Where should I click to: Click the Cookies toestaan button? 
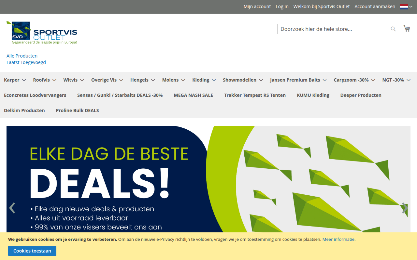click(x=32, y=251)
